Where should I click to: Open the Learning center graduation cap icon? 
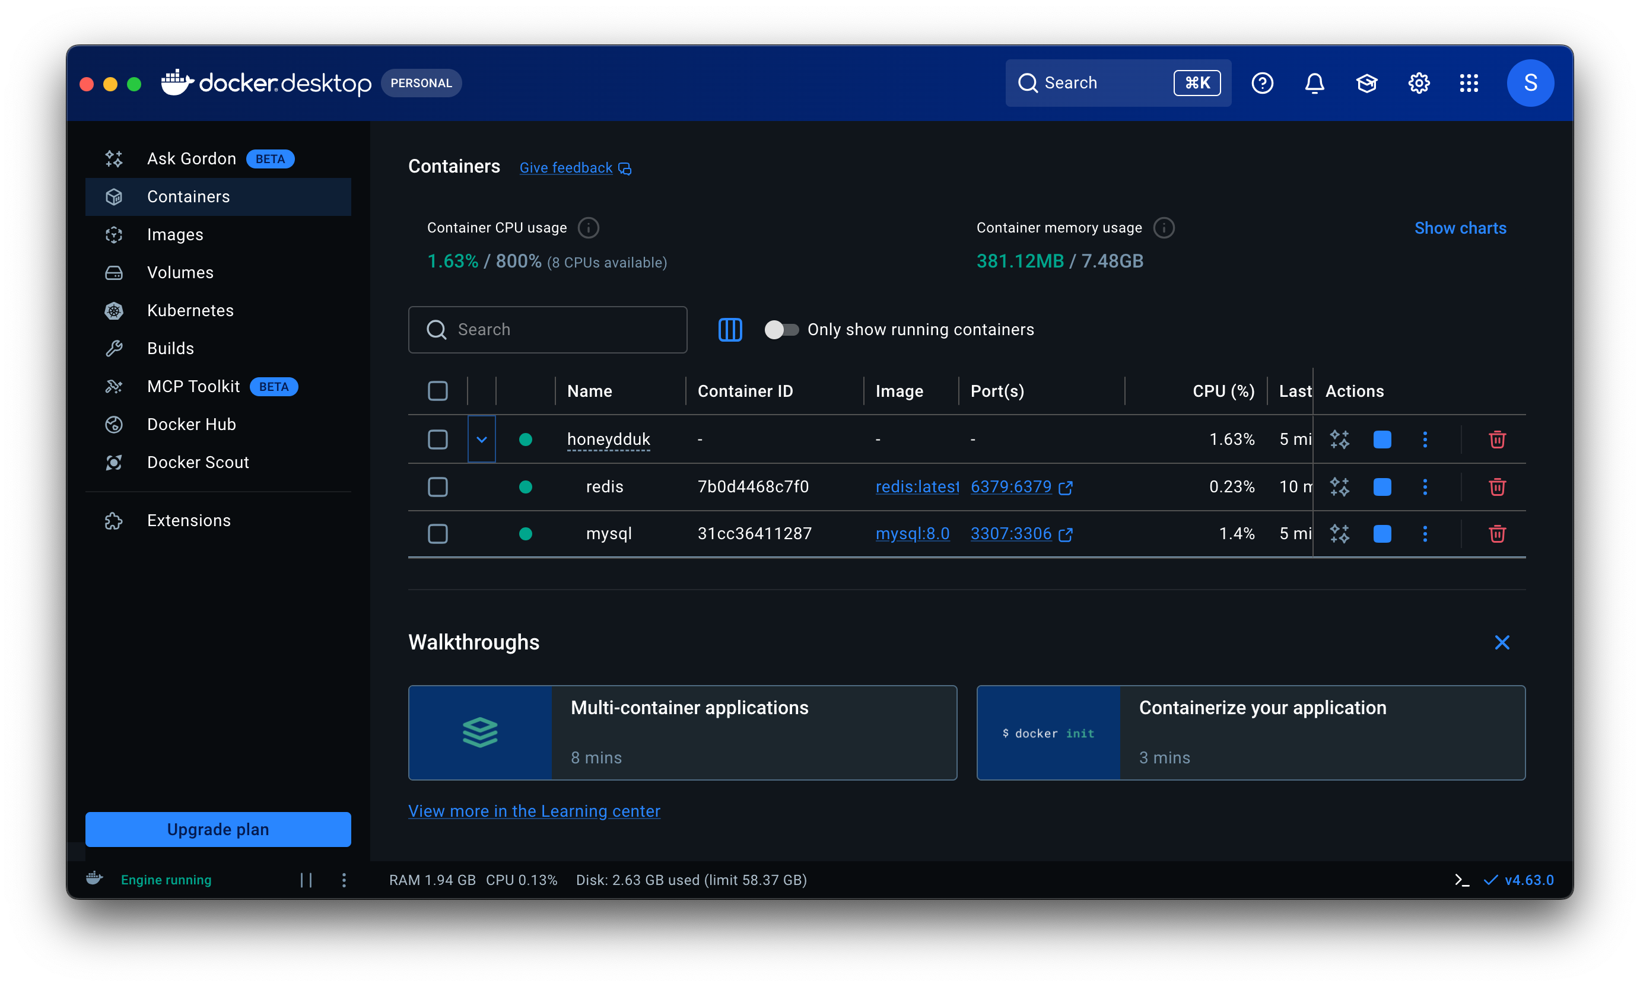click(x=1366, y=83)
